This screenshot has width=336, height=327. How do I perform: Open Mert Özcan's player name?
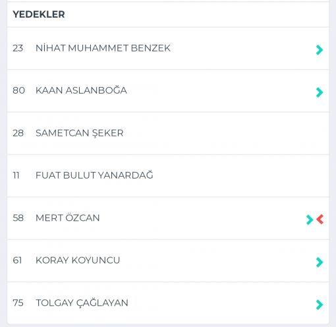point(67,218)
